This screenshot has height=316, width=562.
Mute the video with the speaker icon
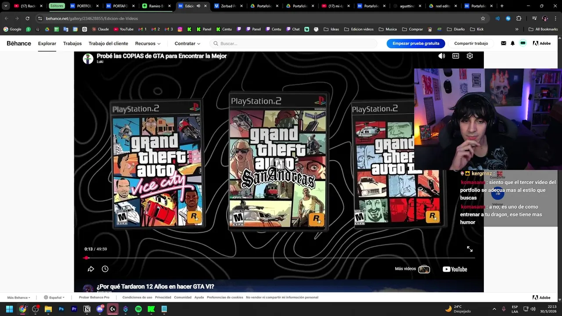click(x=442, y=56)
